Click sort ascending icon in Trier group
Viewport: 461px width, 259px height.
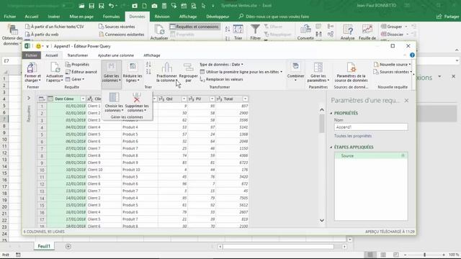pos(148,64)
